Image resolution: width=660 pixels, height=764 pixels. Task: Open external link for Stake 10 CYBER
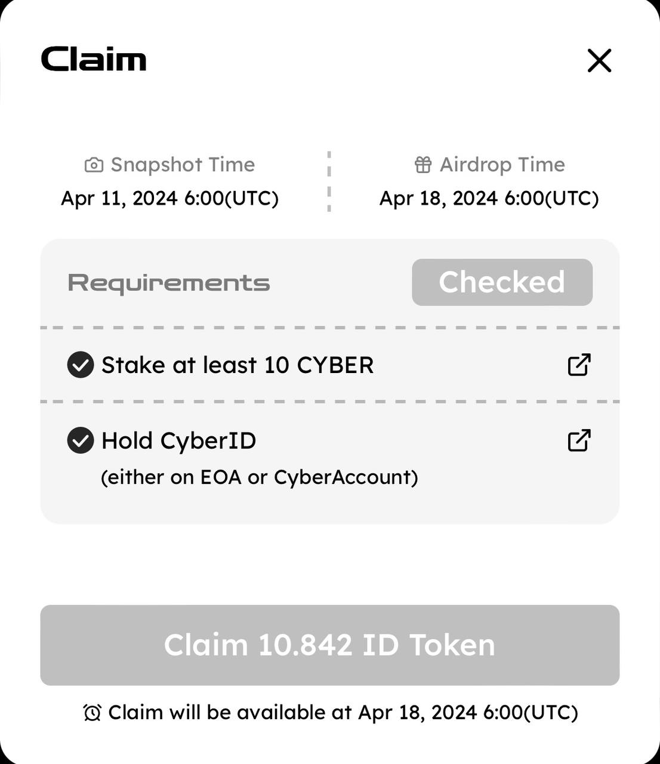(579, 365)
